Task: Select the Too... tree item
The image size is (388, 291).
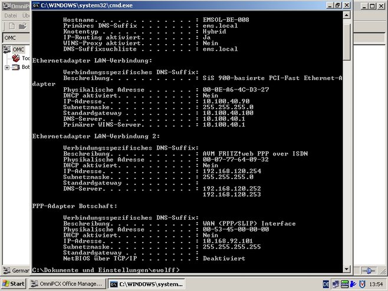Action: click(x=26, y=58)
